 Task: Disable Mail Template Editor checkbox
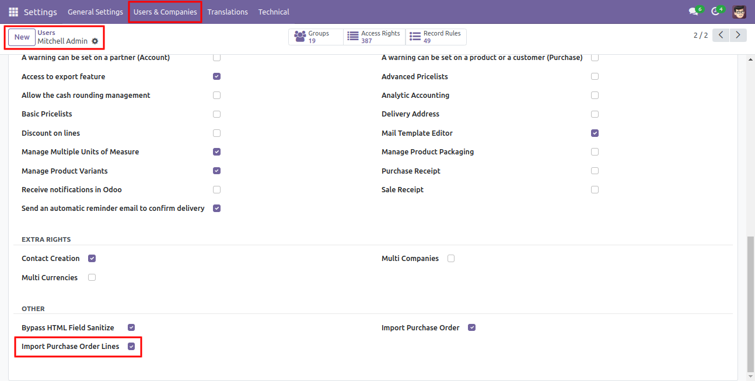pyautogui.click(x=595, y=133)
